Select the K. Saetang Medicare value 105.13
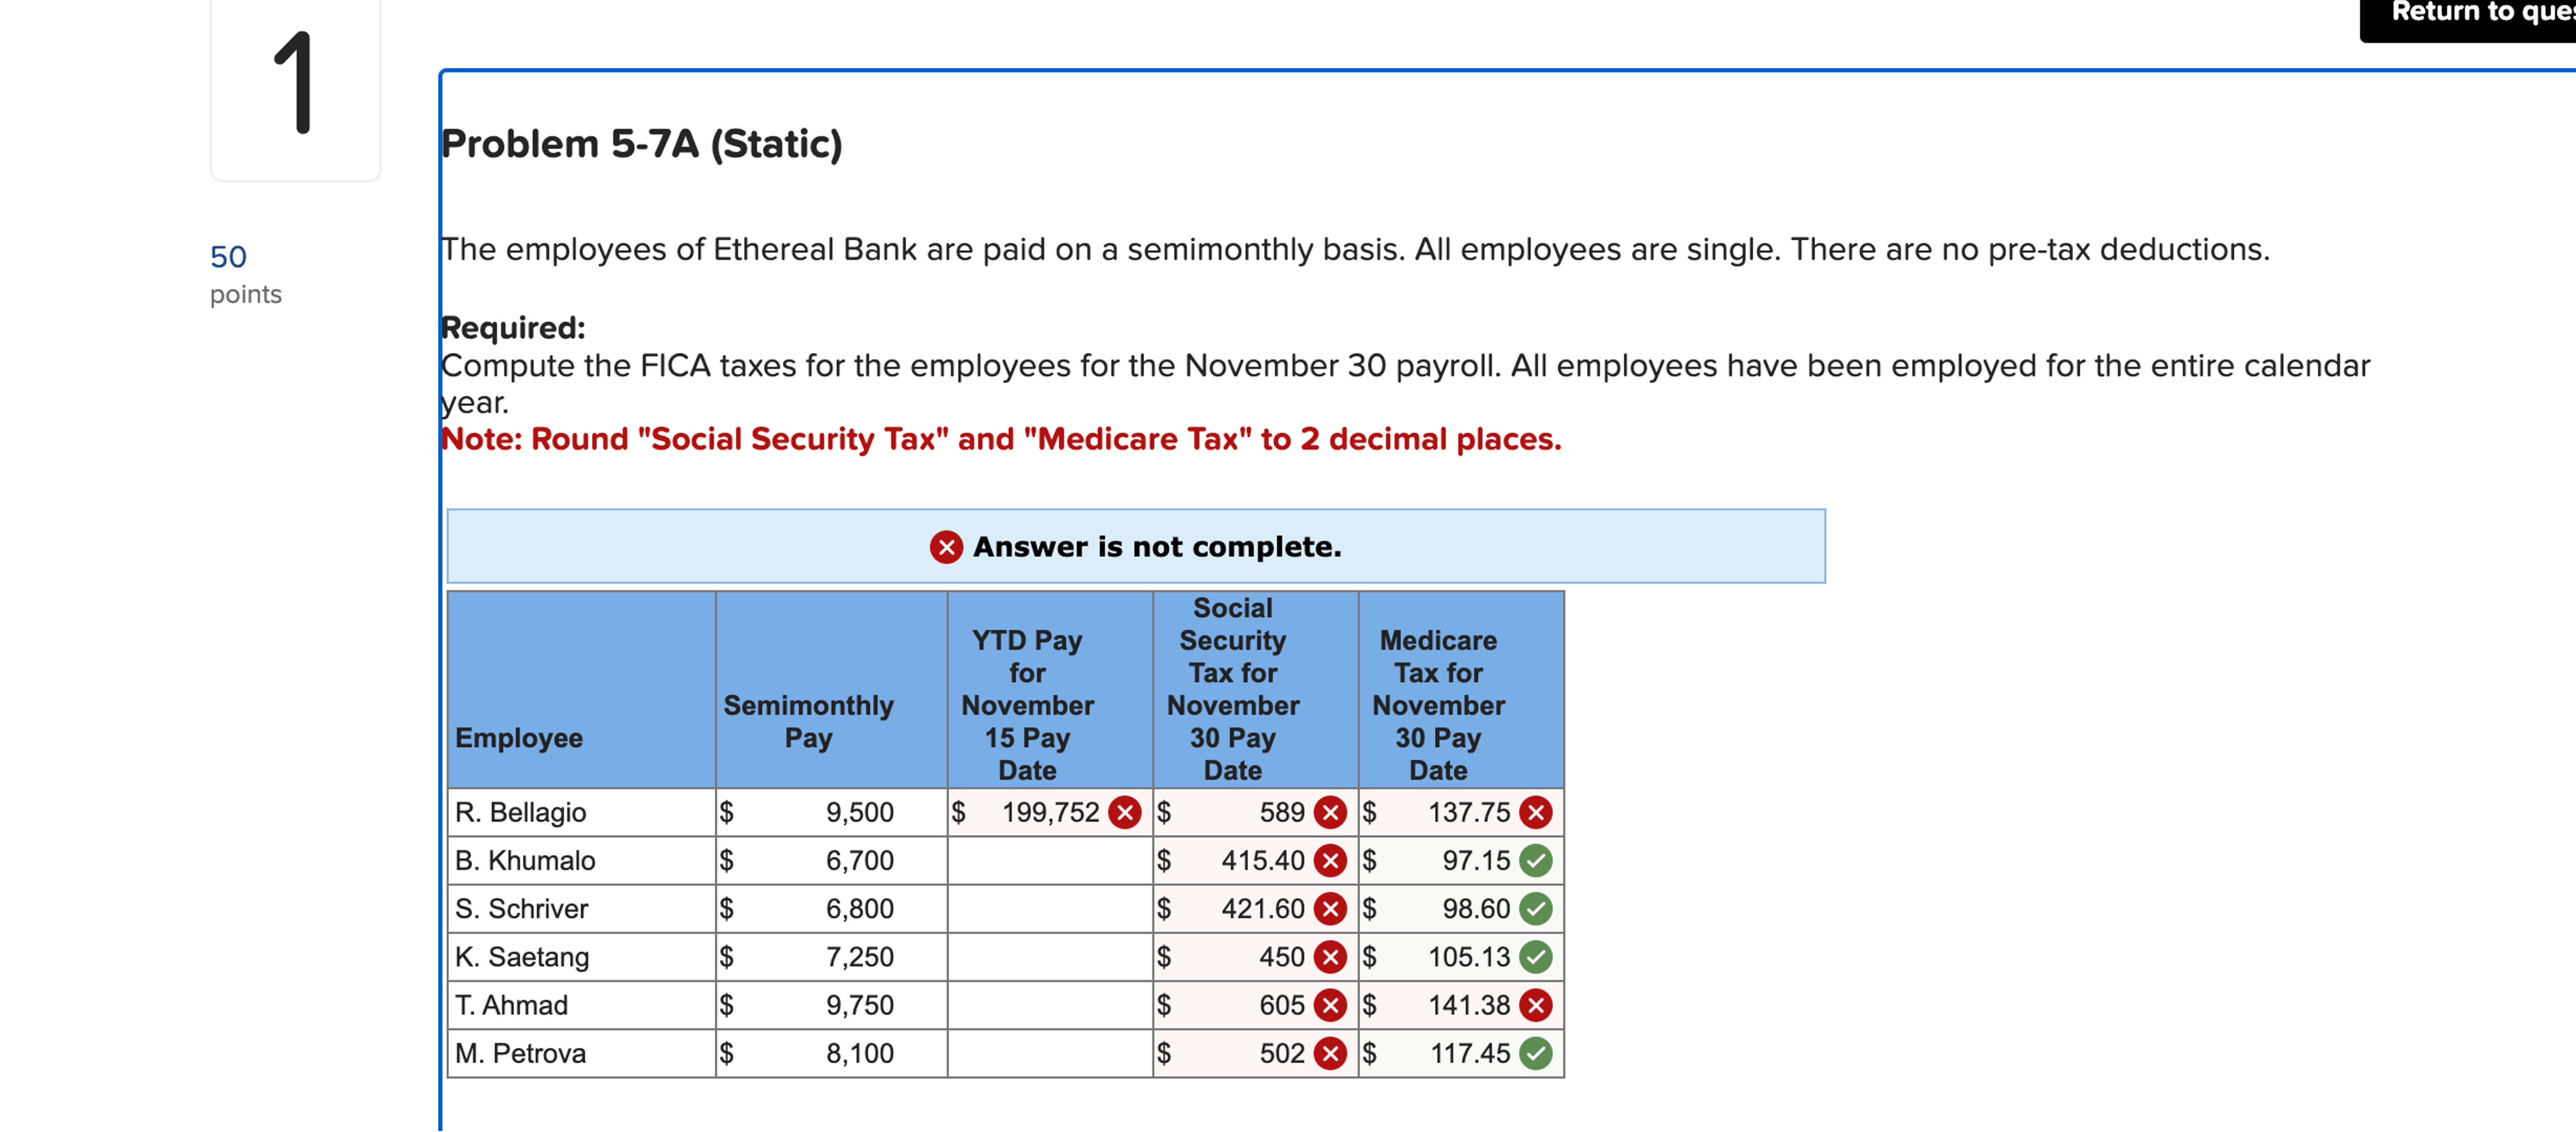Screen dimensions: 2576x1132 coord(1468,957)
